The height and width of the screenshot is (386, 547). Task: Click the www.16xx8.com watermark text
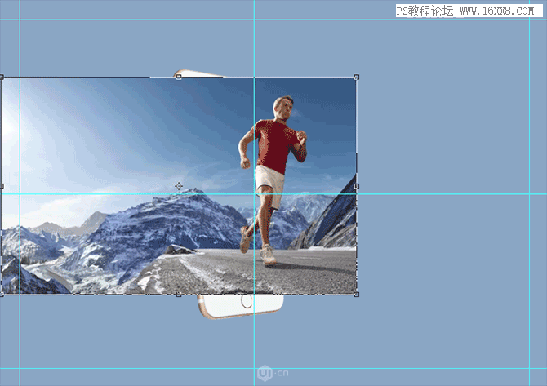tap(496, 11)
